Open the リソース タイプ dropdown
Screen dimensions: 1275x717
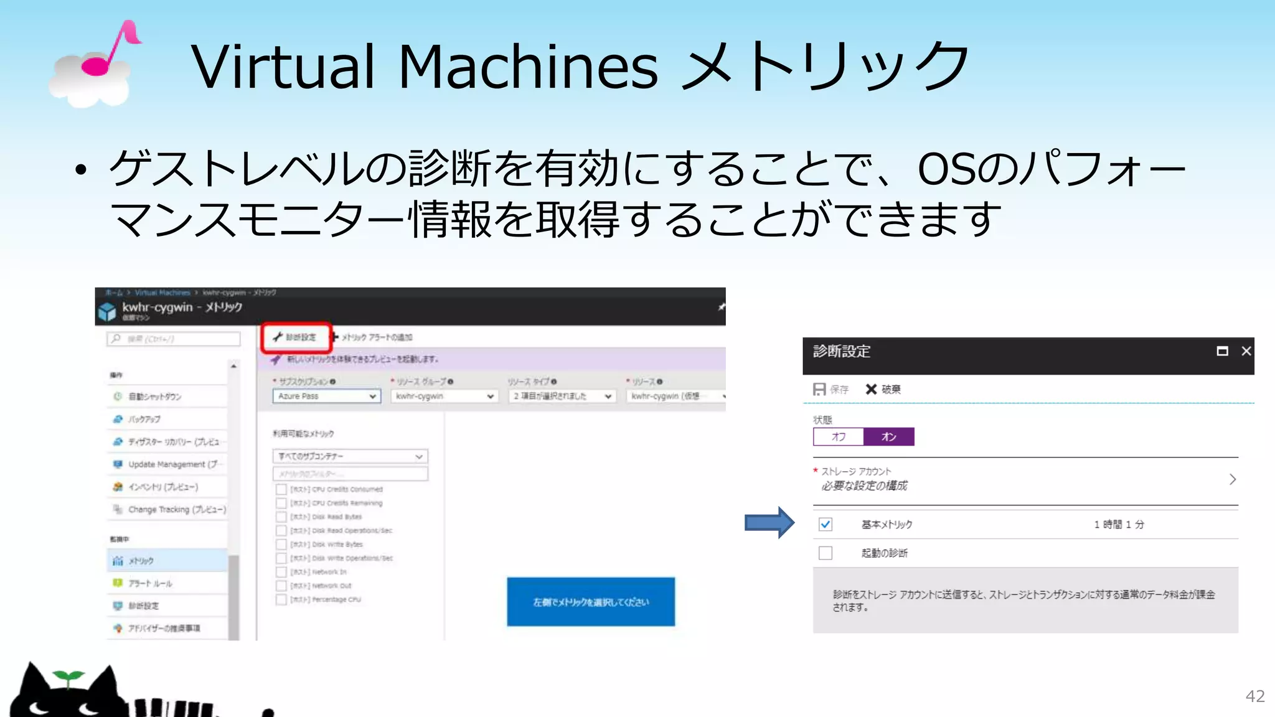pos(562,396)
